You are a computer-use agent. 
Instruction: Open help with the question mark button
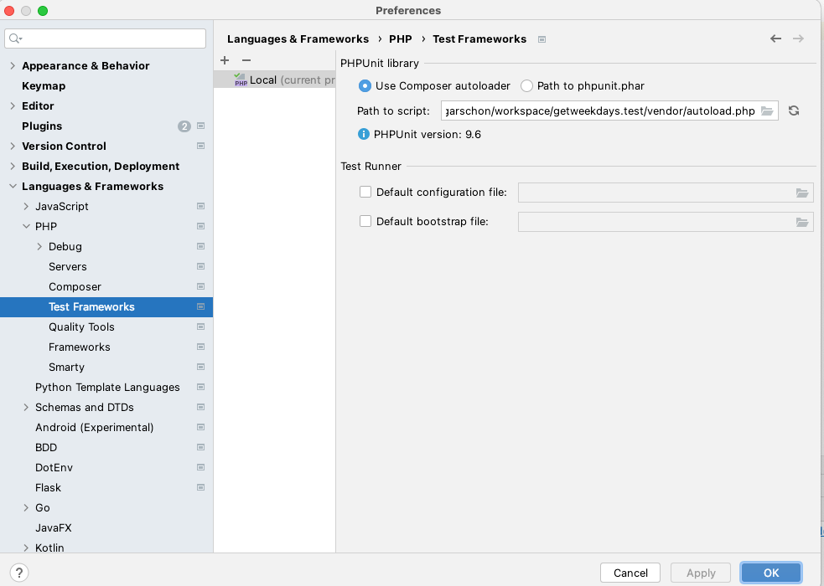[x=19, y=573]
